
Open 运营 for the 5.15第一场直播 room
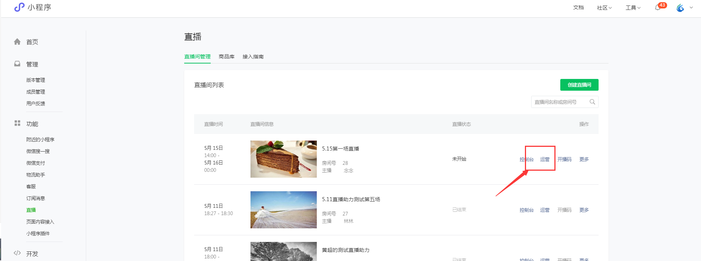[x=545, y=159]
